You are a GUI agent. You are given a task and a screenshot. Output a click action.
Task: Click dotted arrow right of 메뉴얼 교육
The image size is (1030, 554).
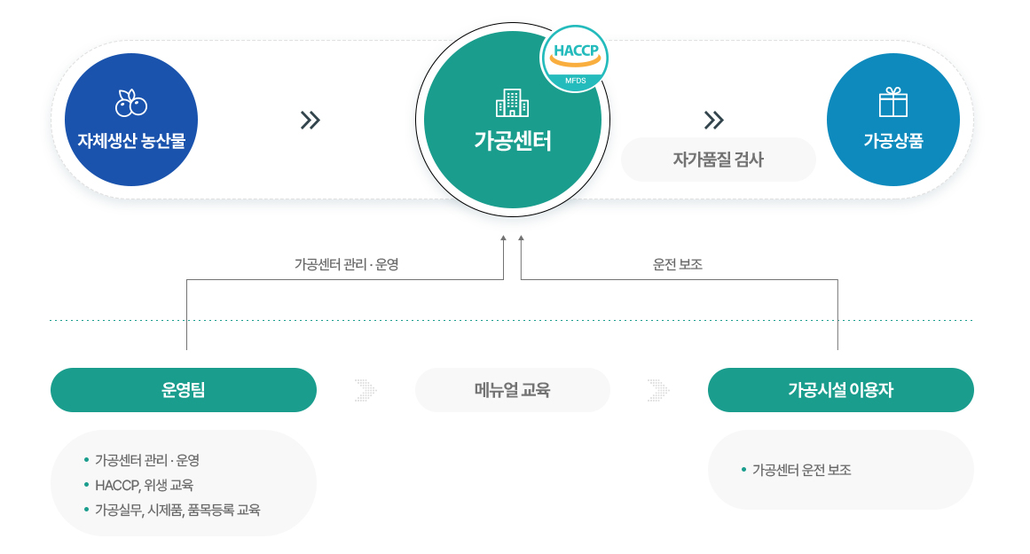pos(658,390)
